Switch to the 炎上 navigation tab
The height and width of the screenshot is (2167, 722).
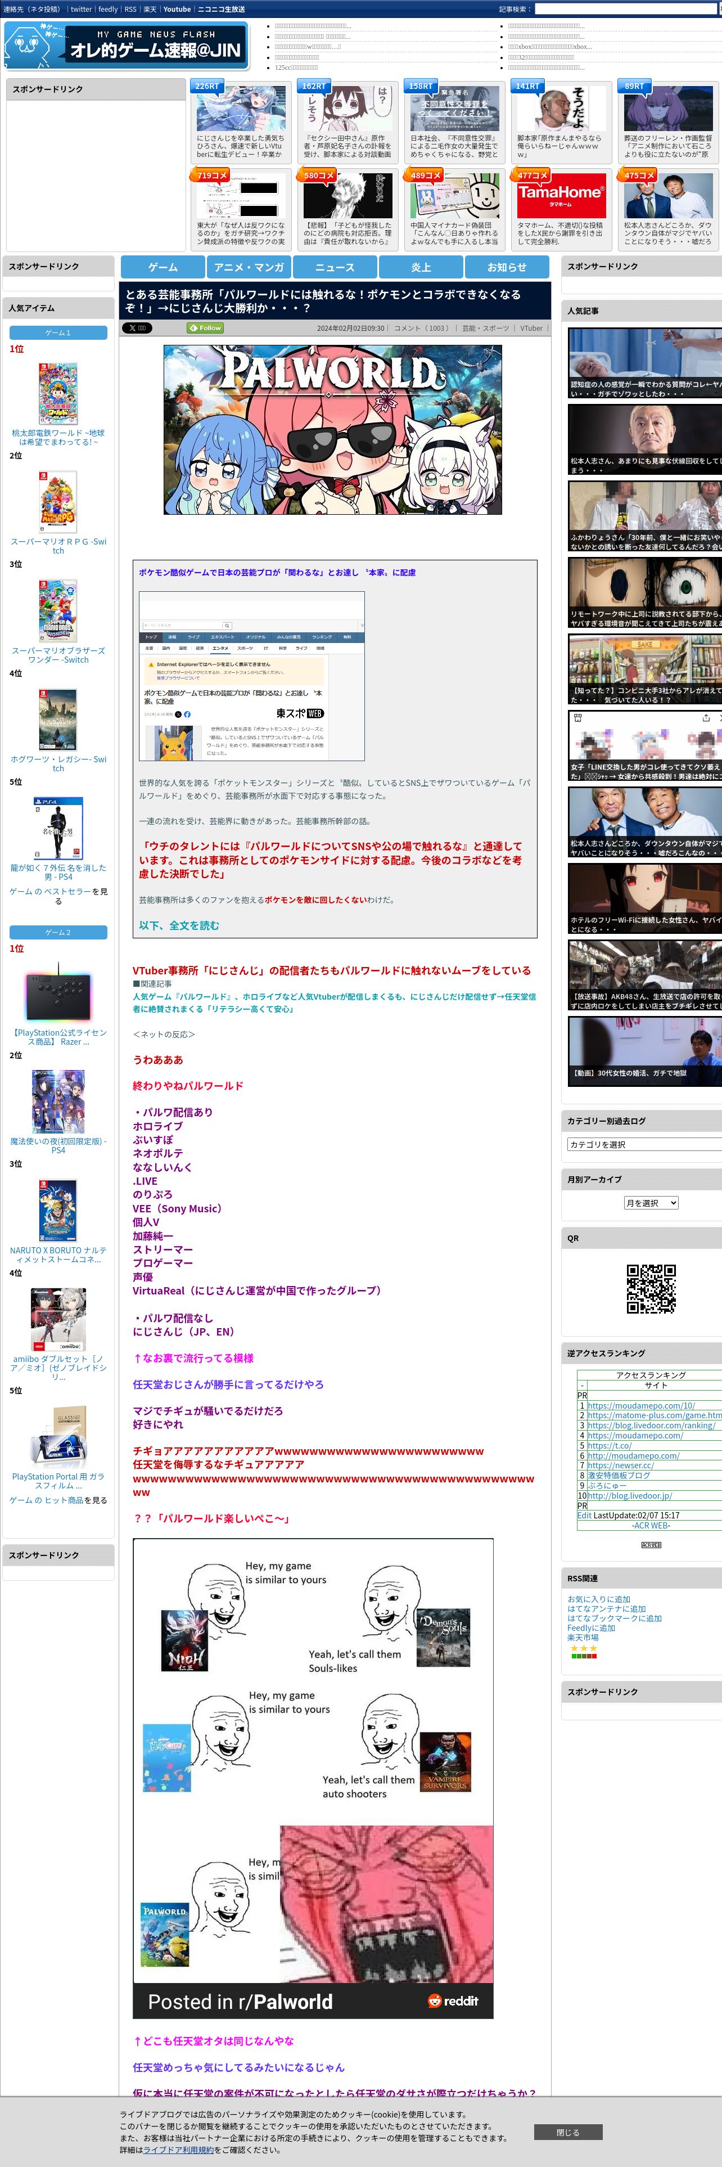click(421, 267)
